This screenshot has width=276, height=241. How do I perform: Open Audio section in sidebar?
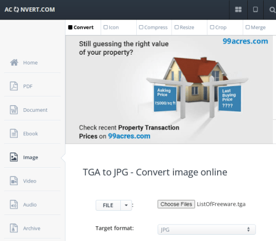pos(33,205)
